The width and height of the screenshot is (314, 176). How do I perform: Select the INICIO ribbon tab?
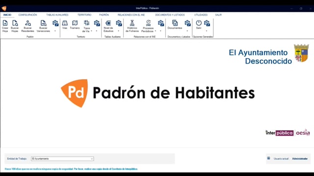pos(7,15)
